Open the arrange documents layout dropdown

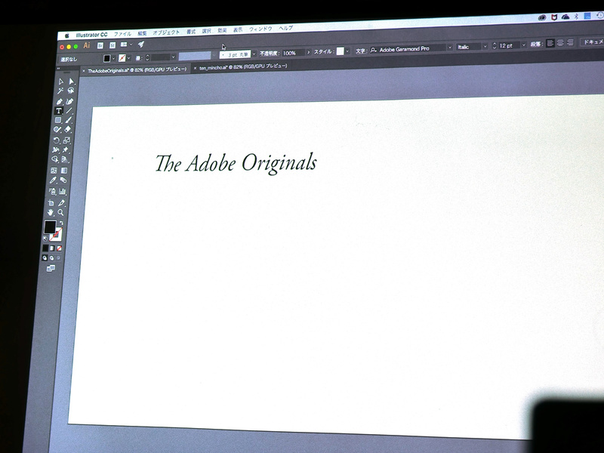click(x=127, y=45)
